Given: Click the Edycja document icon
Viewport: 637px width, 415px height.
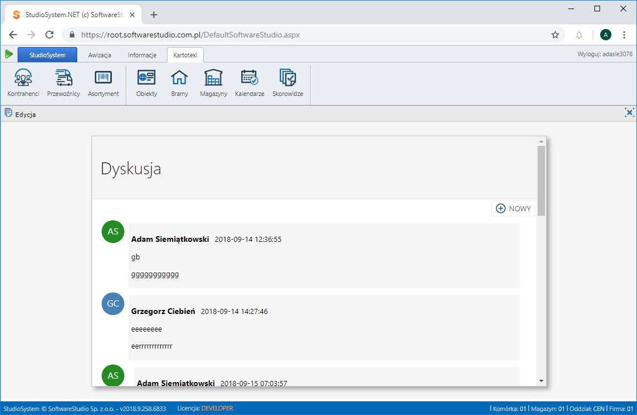Looking at the screenshot, I should (8, 113).
